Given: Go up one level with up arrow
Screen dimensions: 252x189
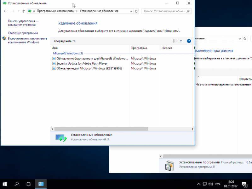Looking at the screenshot, I should click(x=24, y=11).
